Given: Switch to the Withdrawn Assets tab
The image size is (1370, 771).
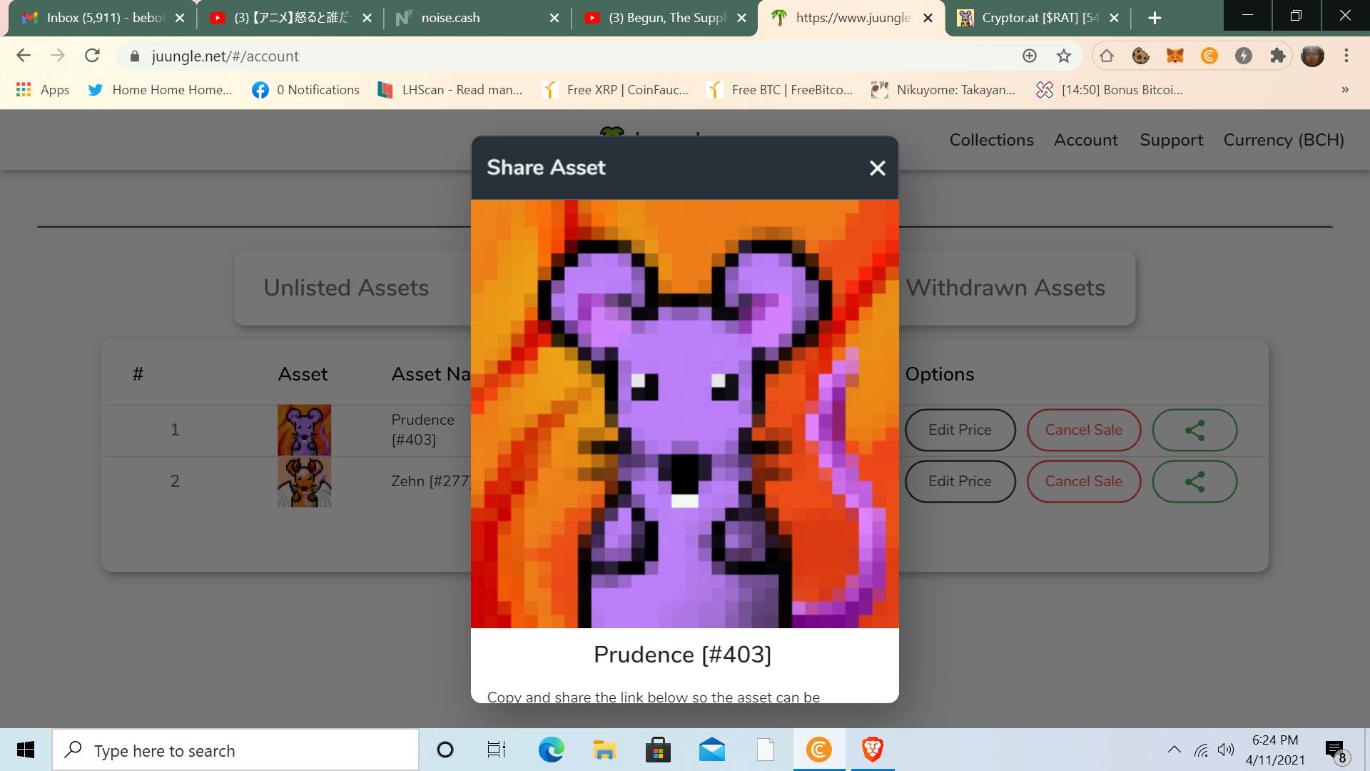Looking at the screenshot, I should [x=1006, y=288].
